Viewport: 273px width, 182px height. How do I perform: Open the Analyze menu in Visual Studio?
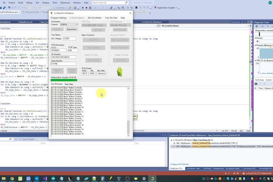pos(45,3)
